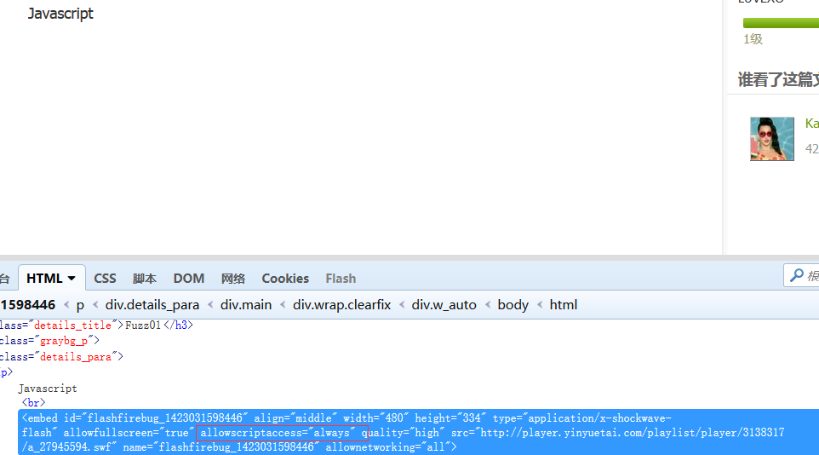Image resolution: width=819 pixels, height=455 pixels.
Task: Click the graybg_p class value
Action: (64, 341)
